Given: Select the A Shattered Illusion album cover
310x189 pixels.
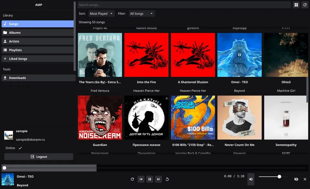Looking at the screenshot, I should pos(193,55).
